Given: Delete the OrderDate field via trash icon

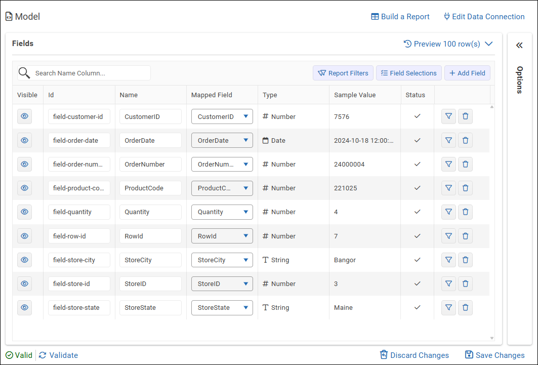Looking at the screenshot, I should tap(465, 140).
